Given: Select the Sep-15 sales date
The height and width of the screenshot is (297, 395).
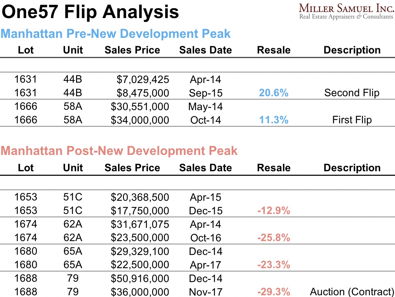Looking at the screenshot, I should tap(205, 93).
